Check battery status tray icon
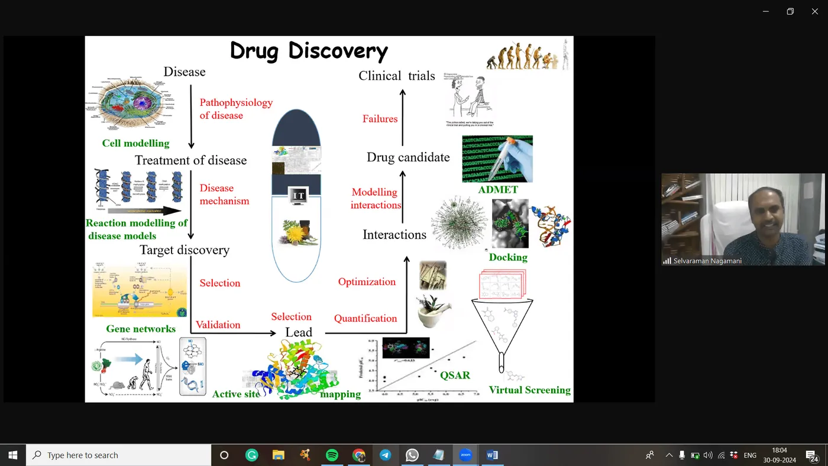Screen dimensions: 828x466 coord(695,455)
